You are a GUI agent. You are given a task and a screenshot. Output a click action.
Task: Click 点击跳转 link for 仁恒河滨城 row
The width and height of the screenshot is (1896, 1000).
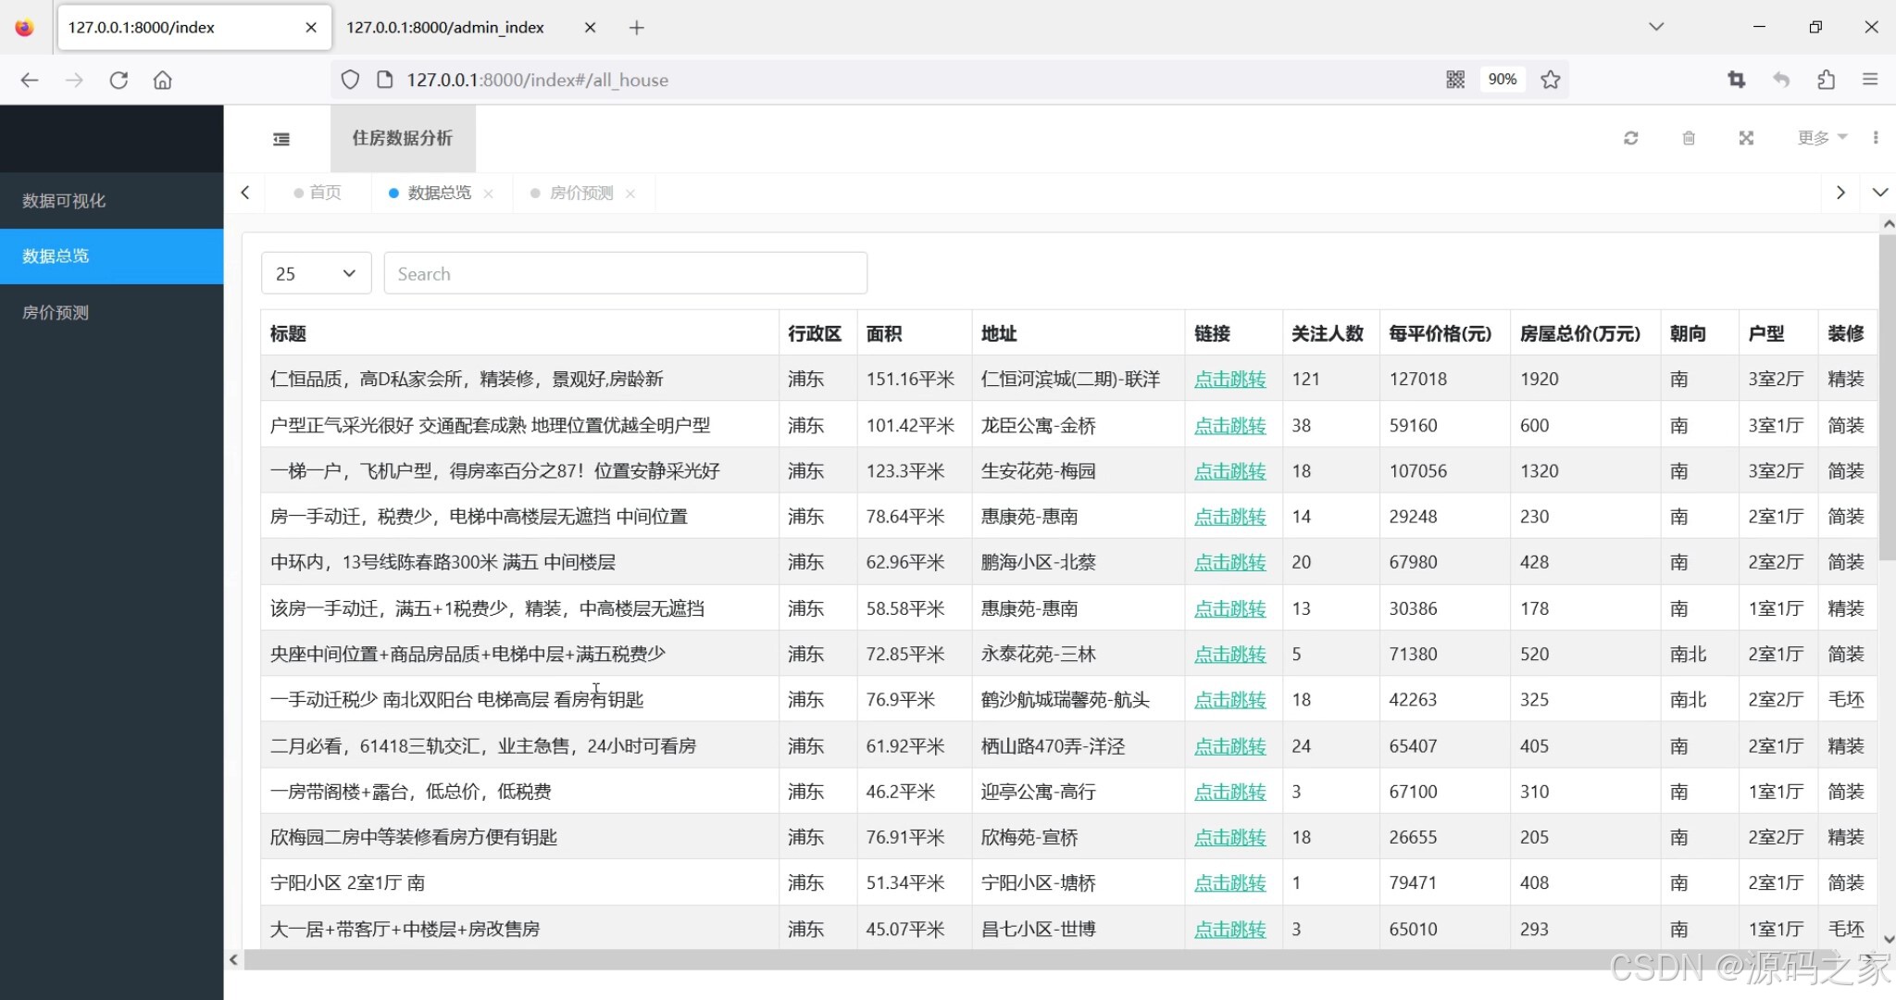[x=1229, y=379]
